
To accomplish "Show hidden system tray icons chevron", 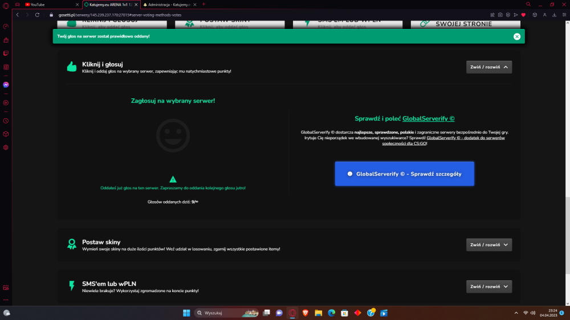I will (516, 313).
